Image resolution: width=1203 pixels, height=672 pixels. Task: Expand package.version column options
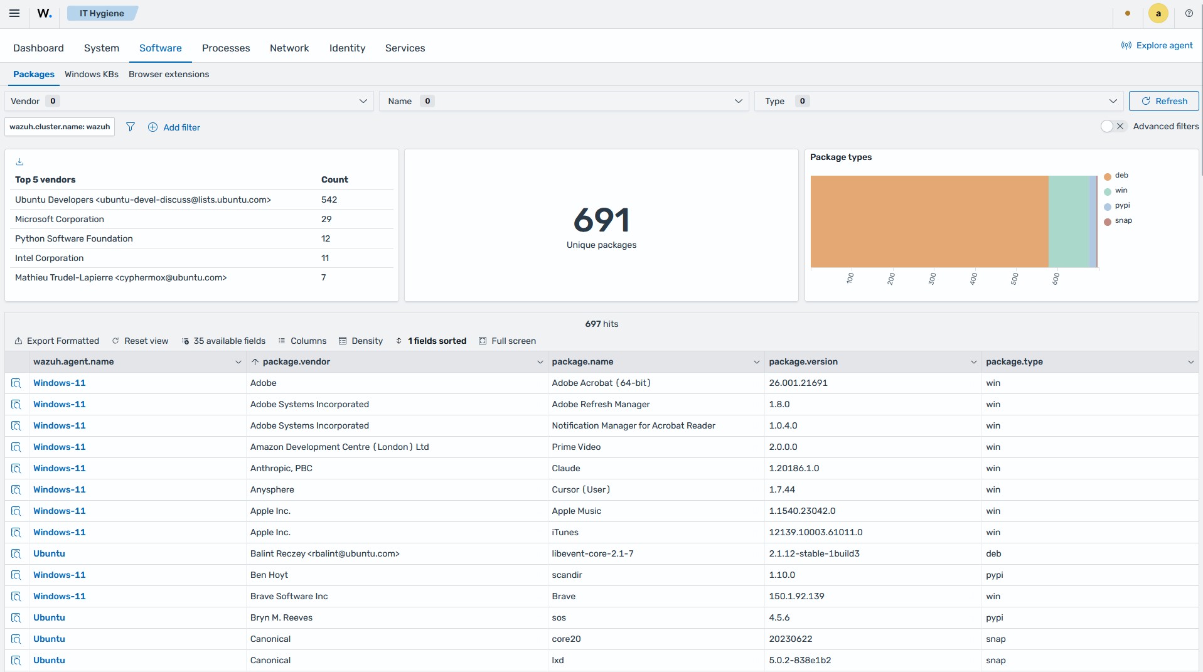point(974,362)
